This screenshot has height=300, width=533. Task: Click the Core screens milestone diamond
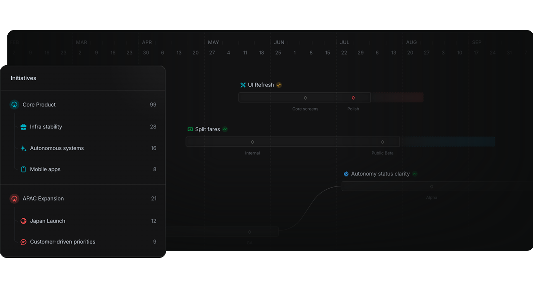tap(305, 98)
